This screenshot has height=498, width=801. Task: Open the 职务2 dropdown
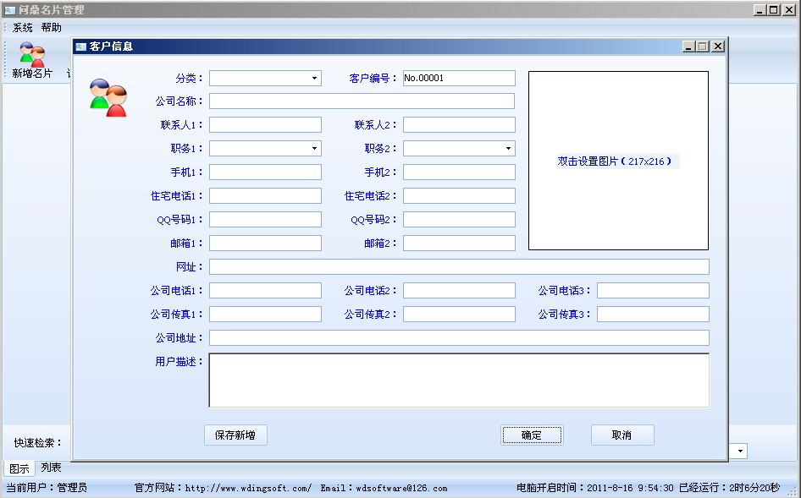[x=508, y=149]
